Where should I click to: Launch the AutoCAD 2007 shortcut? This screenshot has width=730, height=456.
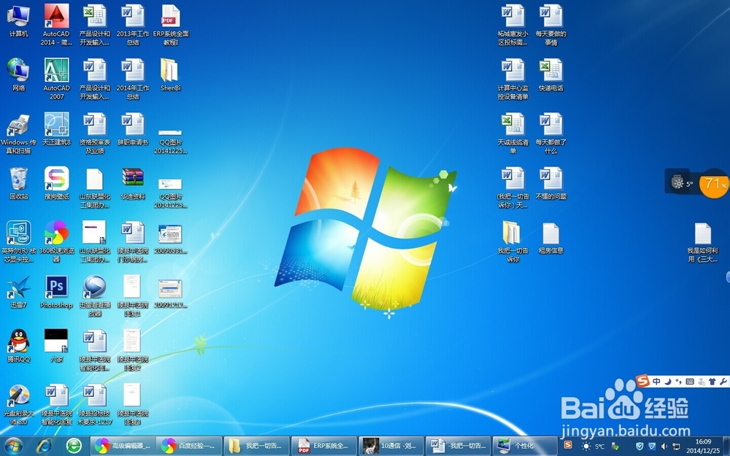(56, 79)
